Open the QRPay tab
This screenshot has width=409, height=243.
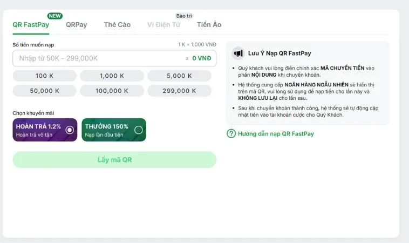coord(77,25)
